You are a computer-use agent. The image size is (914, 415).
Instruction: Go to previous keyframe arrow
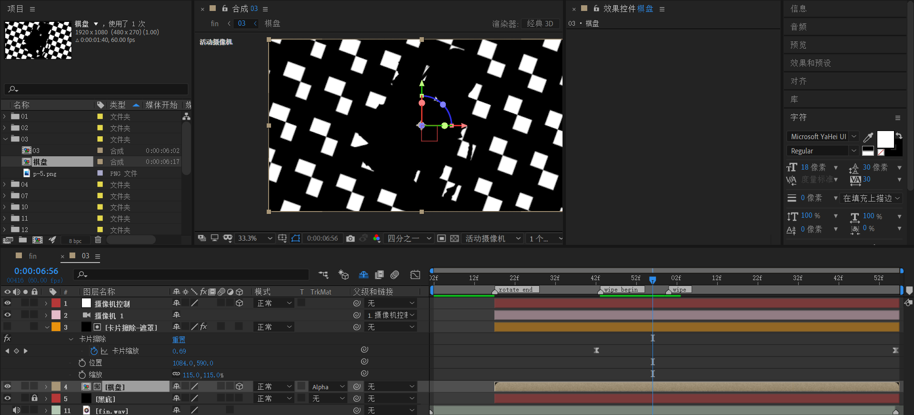7,351
